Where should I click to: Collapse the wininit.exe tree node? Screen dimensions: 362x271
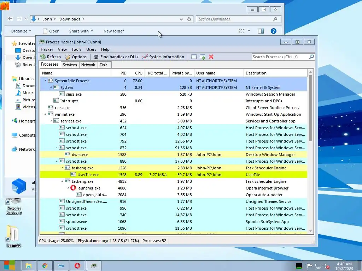point(45,114)
